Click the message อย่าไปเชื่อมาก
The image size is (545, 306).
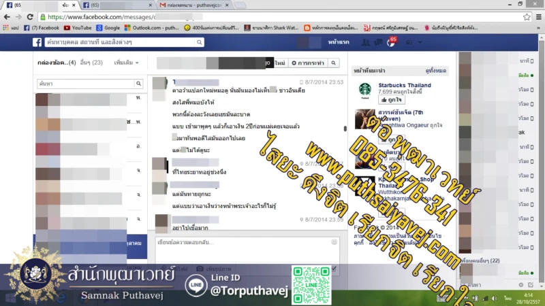coord(190,228)
